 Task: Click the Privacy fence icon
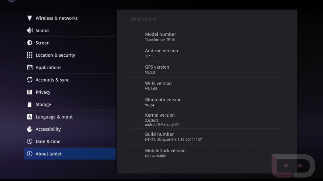point(30,92)
